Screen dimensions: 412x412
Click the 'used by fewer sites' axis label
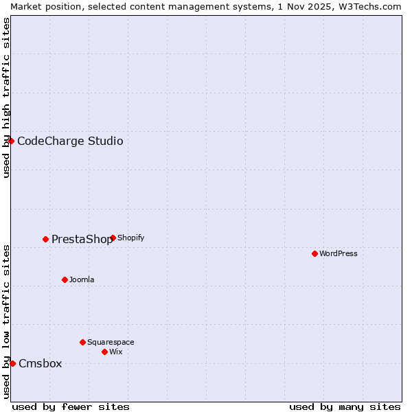pyautogui.click(x=71, y=407)
